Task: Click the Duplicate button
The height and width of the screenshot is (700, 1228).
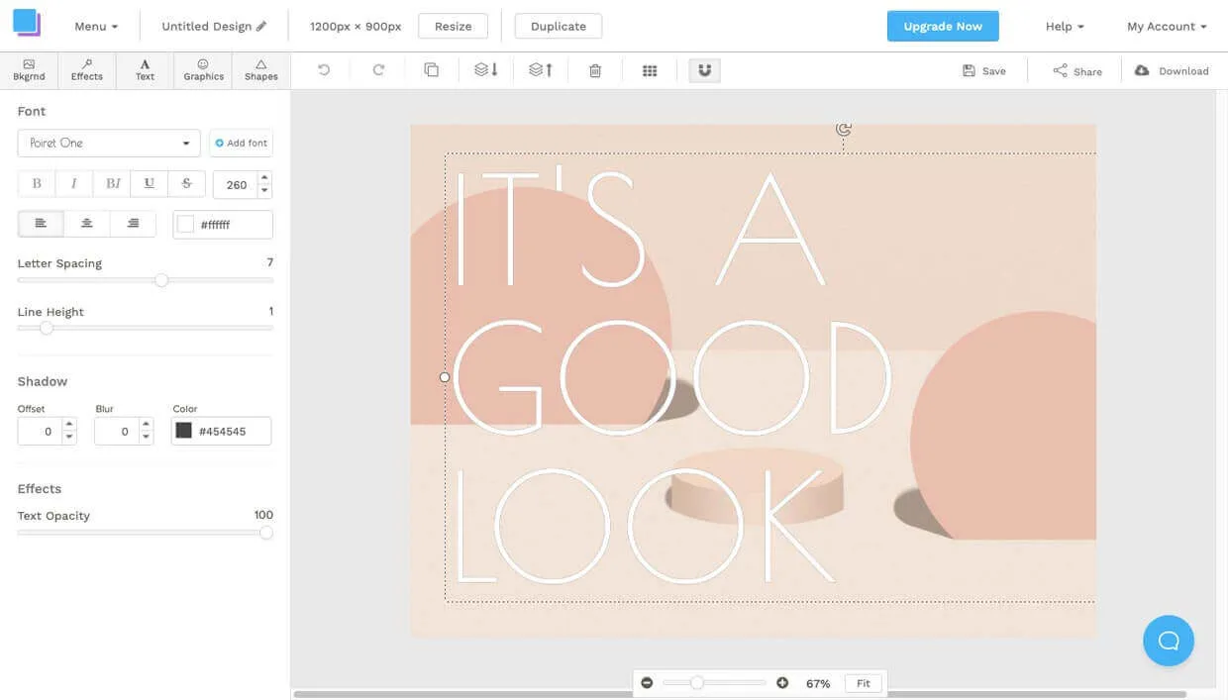Action: [x=559, y=27]
